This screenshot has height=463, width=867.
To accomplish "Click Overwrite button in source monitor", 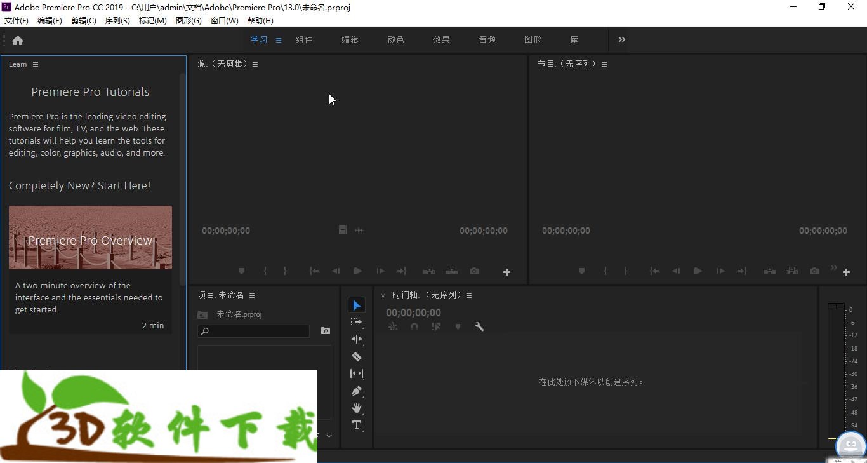I will pyautogui.click(x=452, y=271).
